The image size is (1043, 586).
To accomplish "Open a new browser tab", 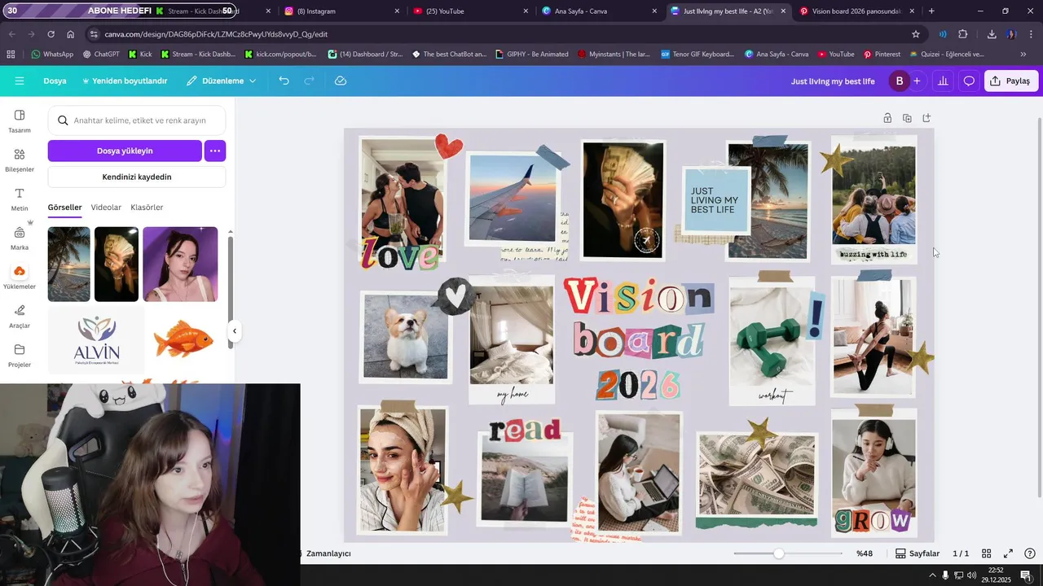I will pyautogui.click(x=931, y=11).
